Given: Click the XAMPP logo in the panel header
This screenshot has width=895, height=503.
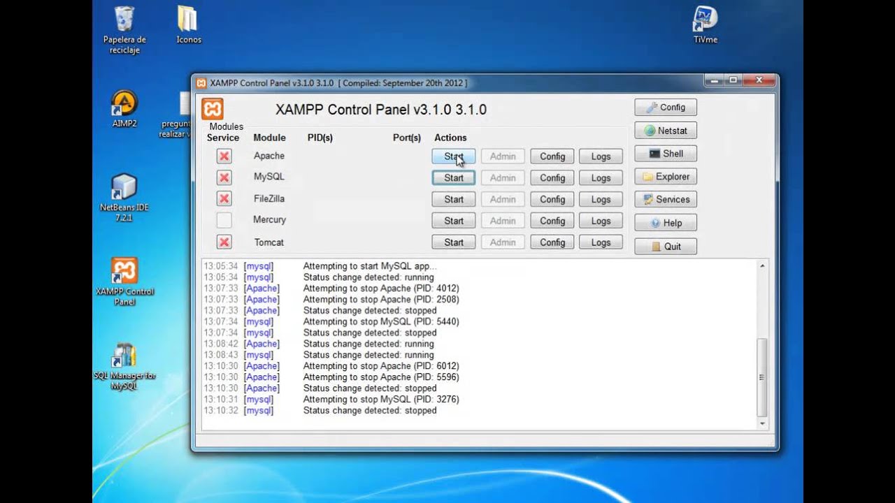Looking at the screenshot, I should coord(213,109).
